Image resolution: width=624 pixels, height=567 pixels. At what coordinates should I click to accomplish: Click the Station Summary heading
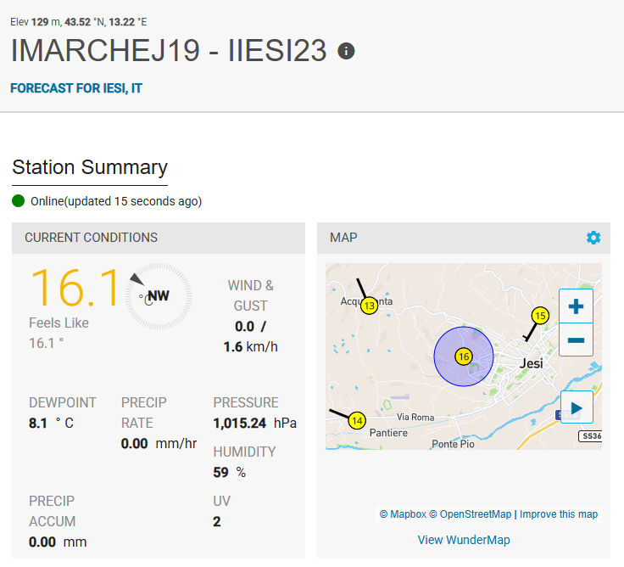[90, 167]
